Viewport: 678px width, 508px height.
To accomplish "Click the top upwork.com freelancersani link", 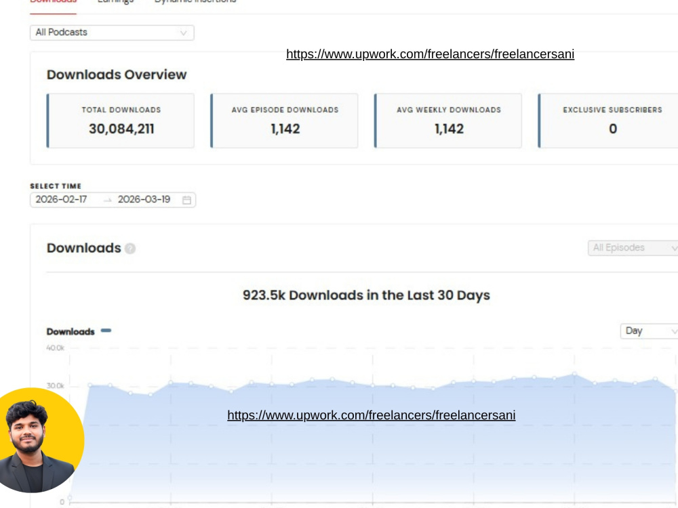I will [x=431, y=54].
